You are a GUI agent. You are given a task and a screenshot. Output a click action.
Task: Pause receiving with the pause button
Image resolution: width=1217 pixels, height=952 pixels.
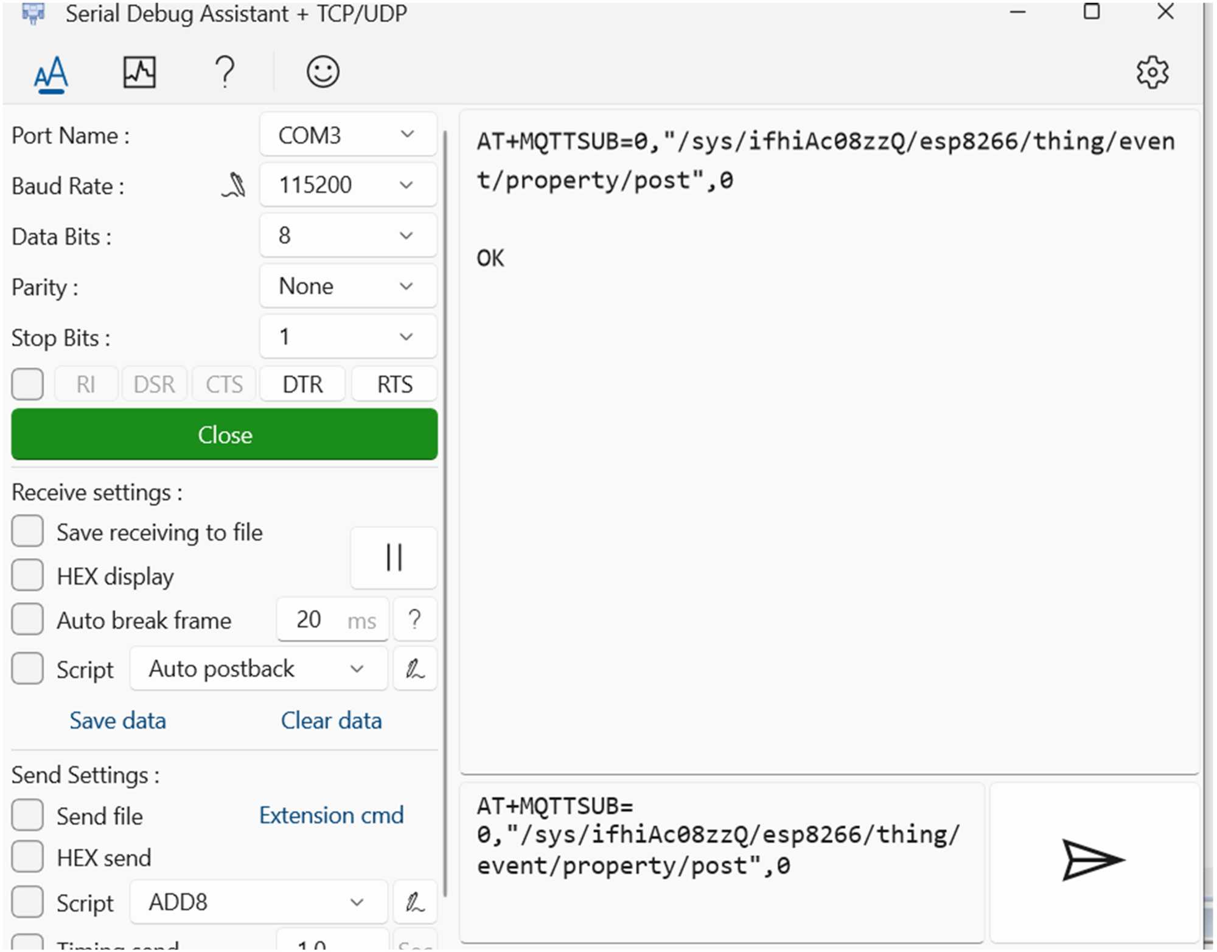point(394,558)
